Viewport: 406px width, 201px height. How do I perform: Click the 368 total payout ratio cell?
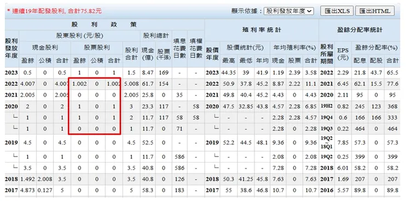coord(392,107)
